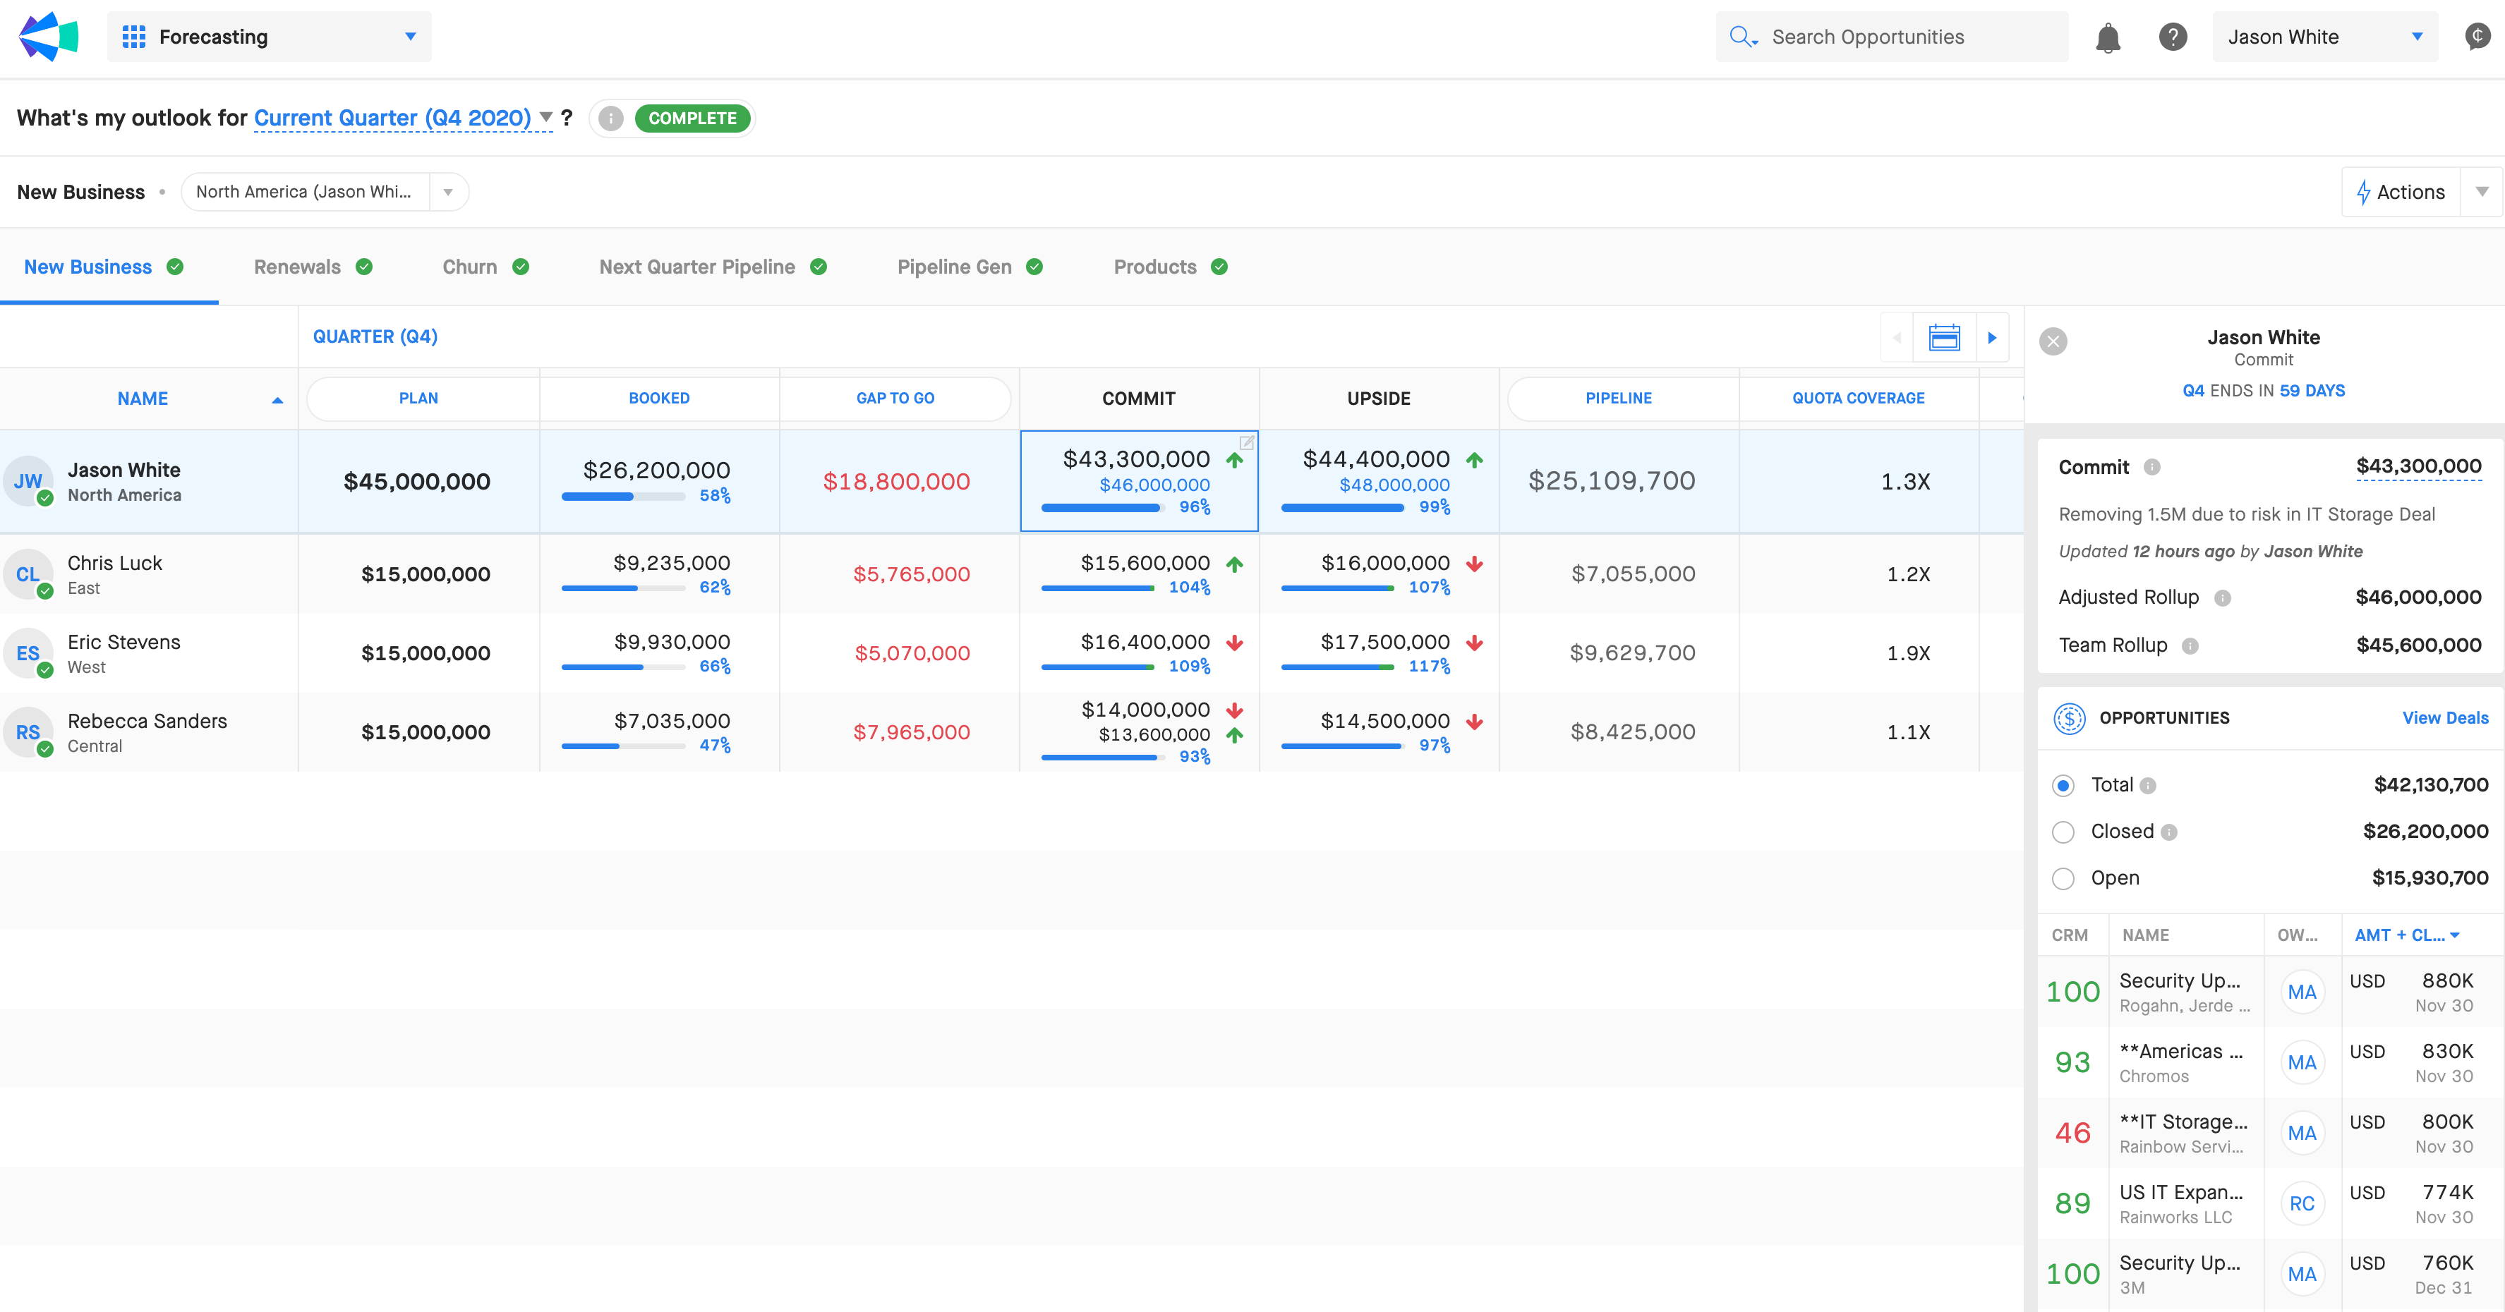
Task: Expand the Actions dropdown arrow
Action: 2482,193
